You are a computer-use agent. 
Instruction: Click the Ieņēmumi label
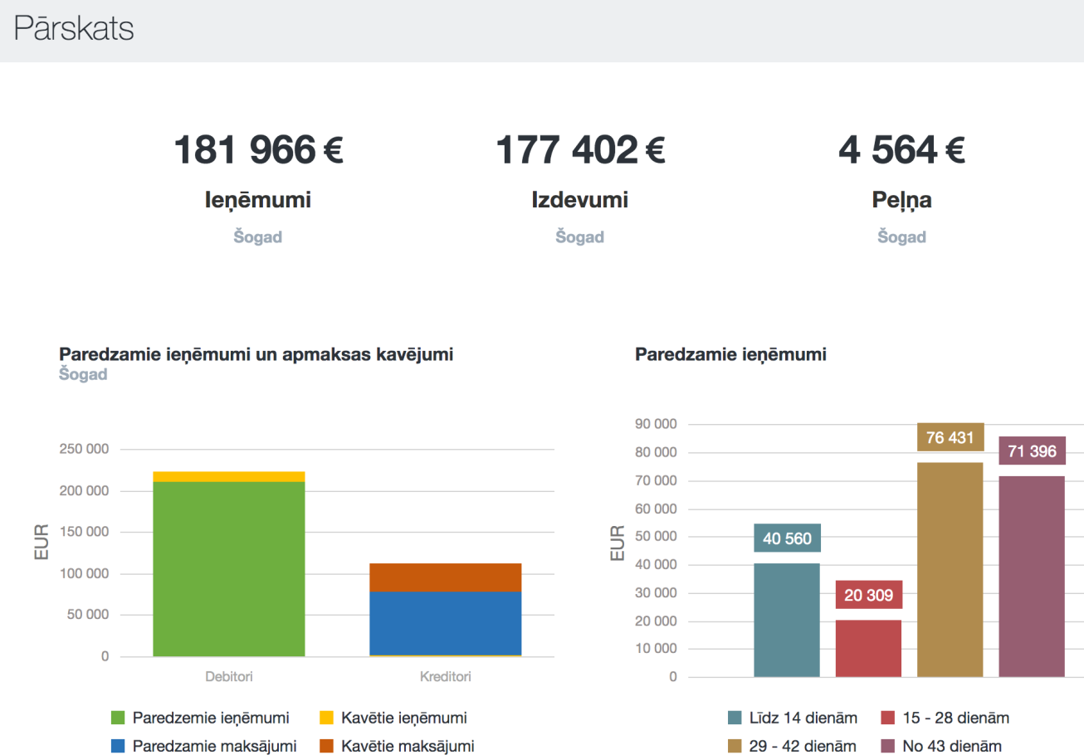[258, 200]
